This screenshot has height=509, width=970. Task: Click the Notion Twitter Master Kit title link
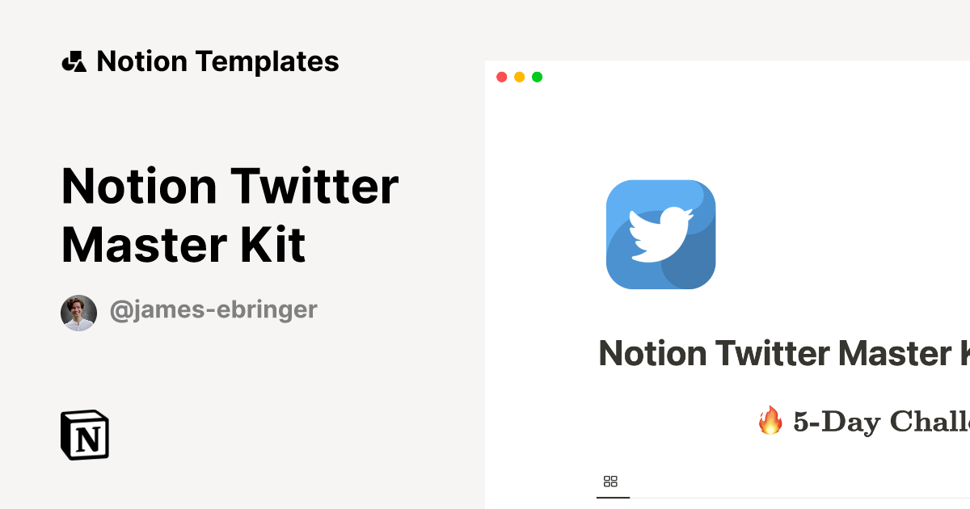pos(230,214)
